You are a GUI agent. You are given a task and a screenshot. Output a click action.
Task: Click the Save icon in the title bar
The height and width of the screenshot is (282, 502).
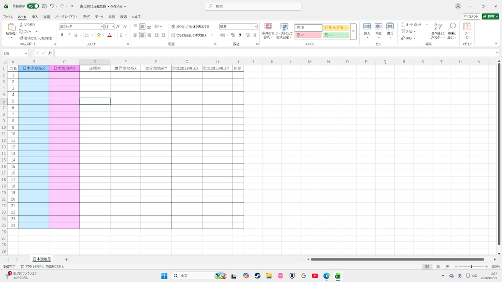(x=44, y=6)
